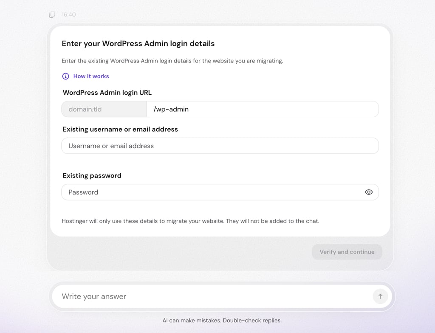Focus the /wp-admin login URL field
Screen dimensions: 435x333
click(x=263, y=109)
